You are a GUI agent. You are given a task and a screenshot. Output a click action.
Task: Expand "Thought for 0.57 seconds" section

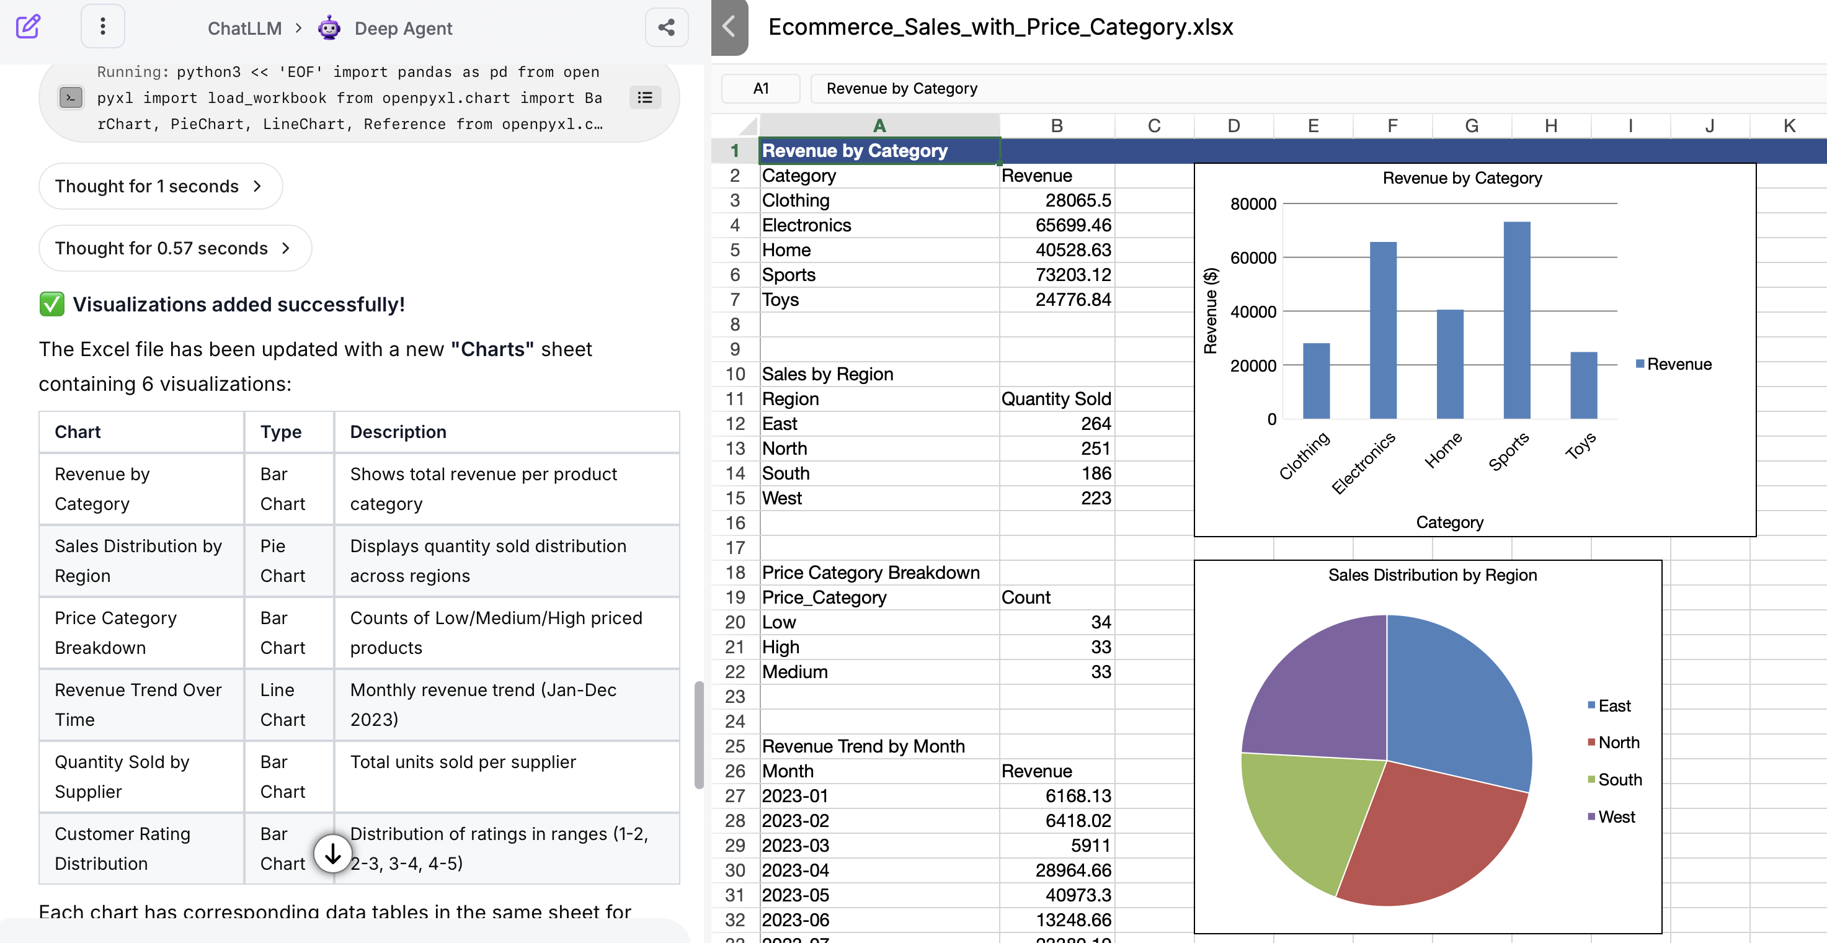tap(174, 248)
